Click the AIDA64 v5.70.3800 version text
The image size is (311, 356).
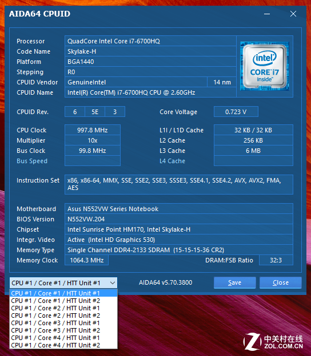coord(166,282)
